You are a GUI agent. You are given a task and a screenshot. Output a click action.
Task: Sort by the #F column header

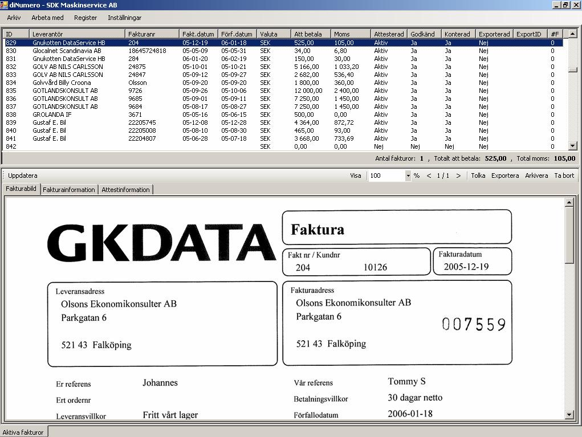555,34
